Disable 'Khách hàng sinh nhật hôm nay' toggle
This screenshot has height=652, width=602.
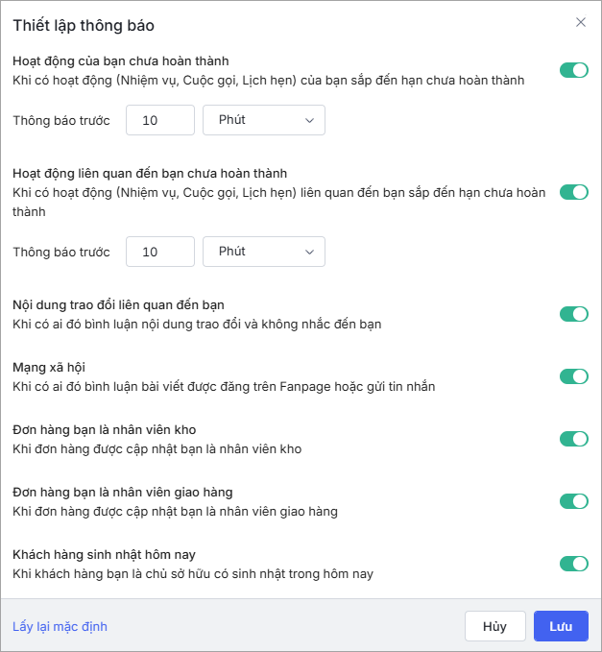[574, 564]
